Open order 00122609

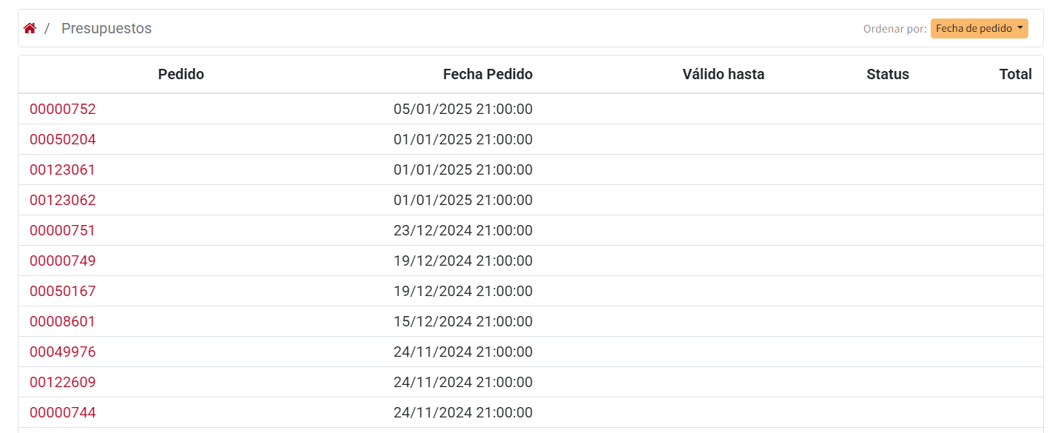(63, 382)
